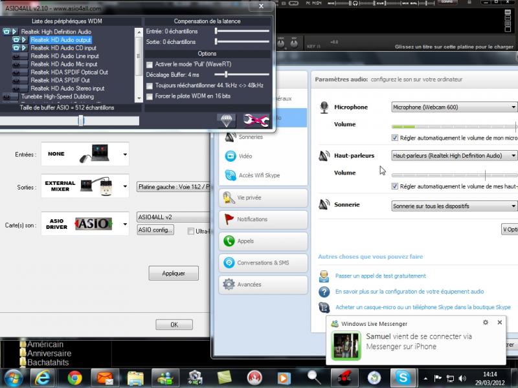Screen dimensions: 518x388
Task: Enable 'Activer le mode Pull (WaveRT)' checkbox
Action: 150,65
